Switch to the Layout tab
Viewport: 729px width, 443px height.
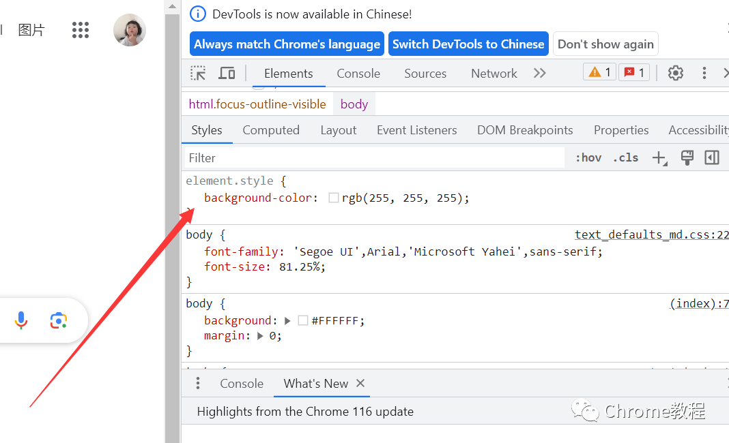point(339,130)
